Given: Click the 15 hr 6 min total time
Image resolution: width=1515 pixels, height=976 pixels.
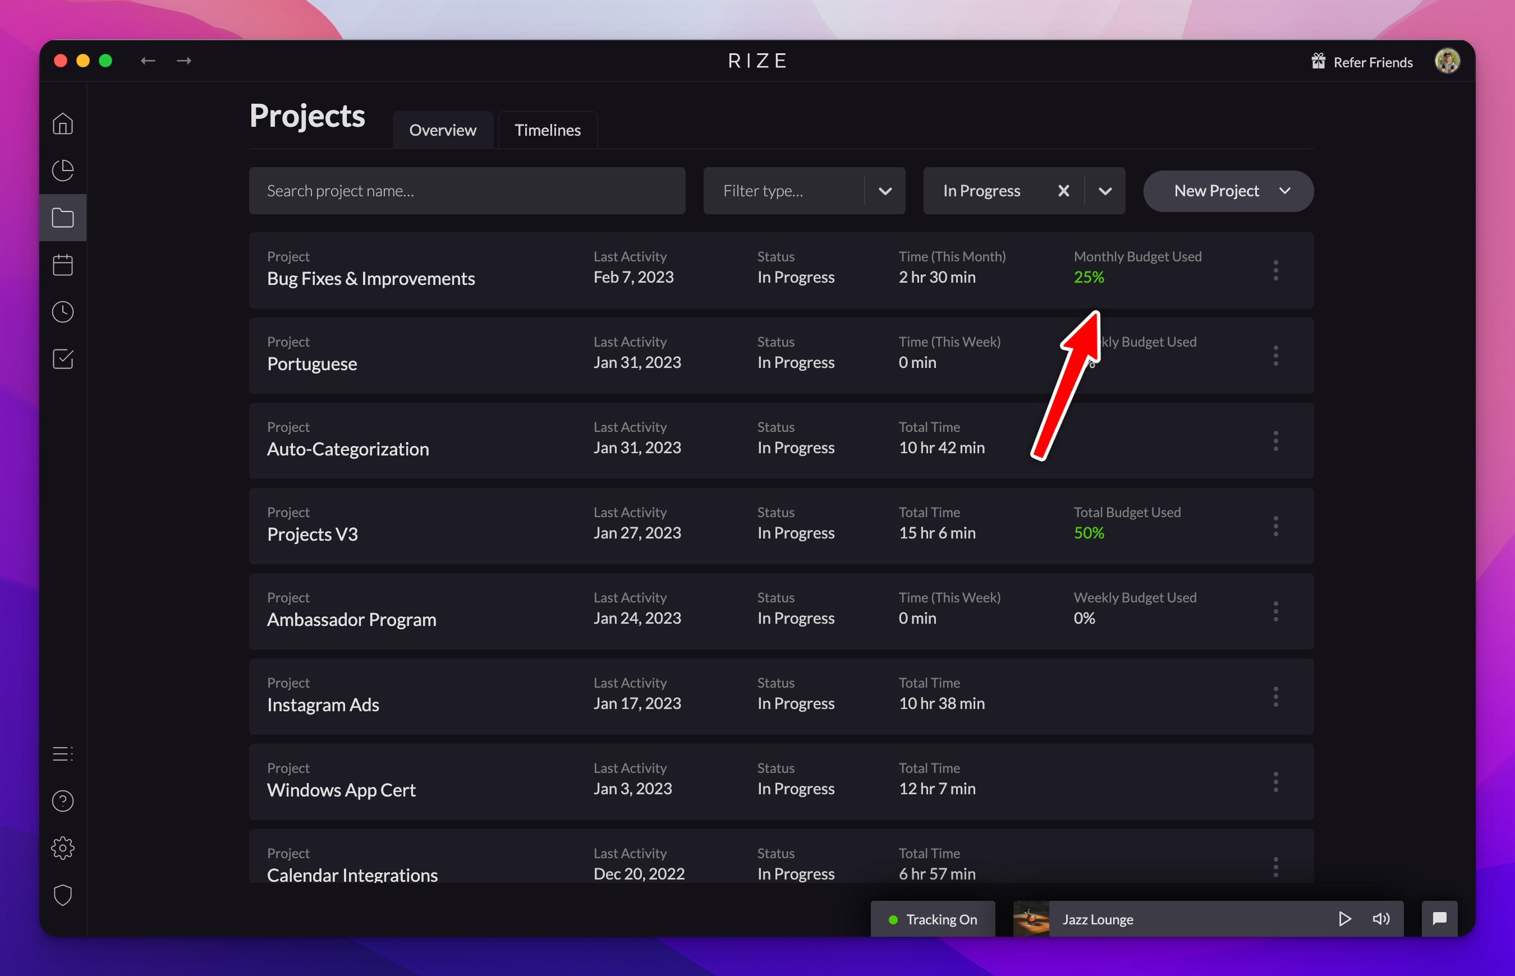Looking at the screenshot, I should [x=937, y=533].
